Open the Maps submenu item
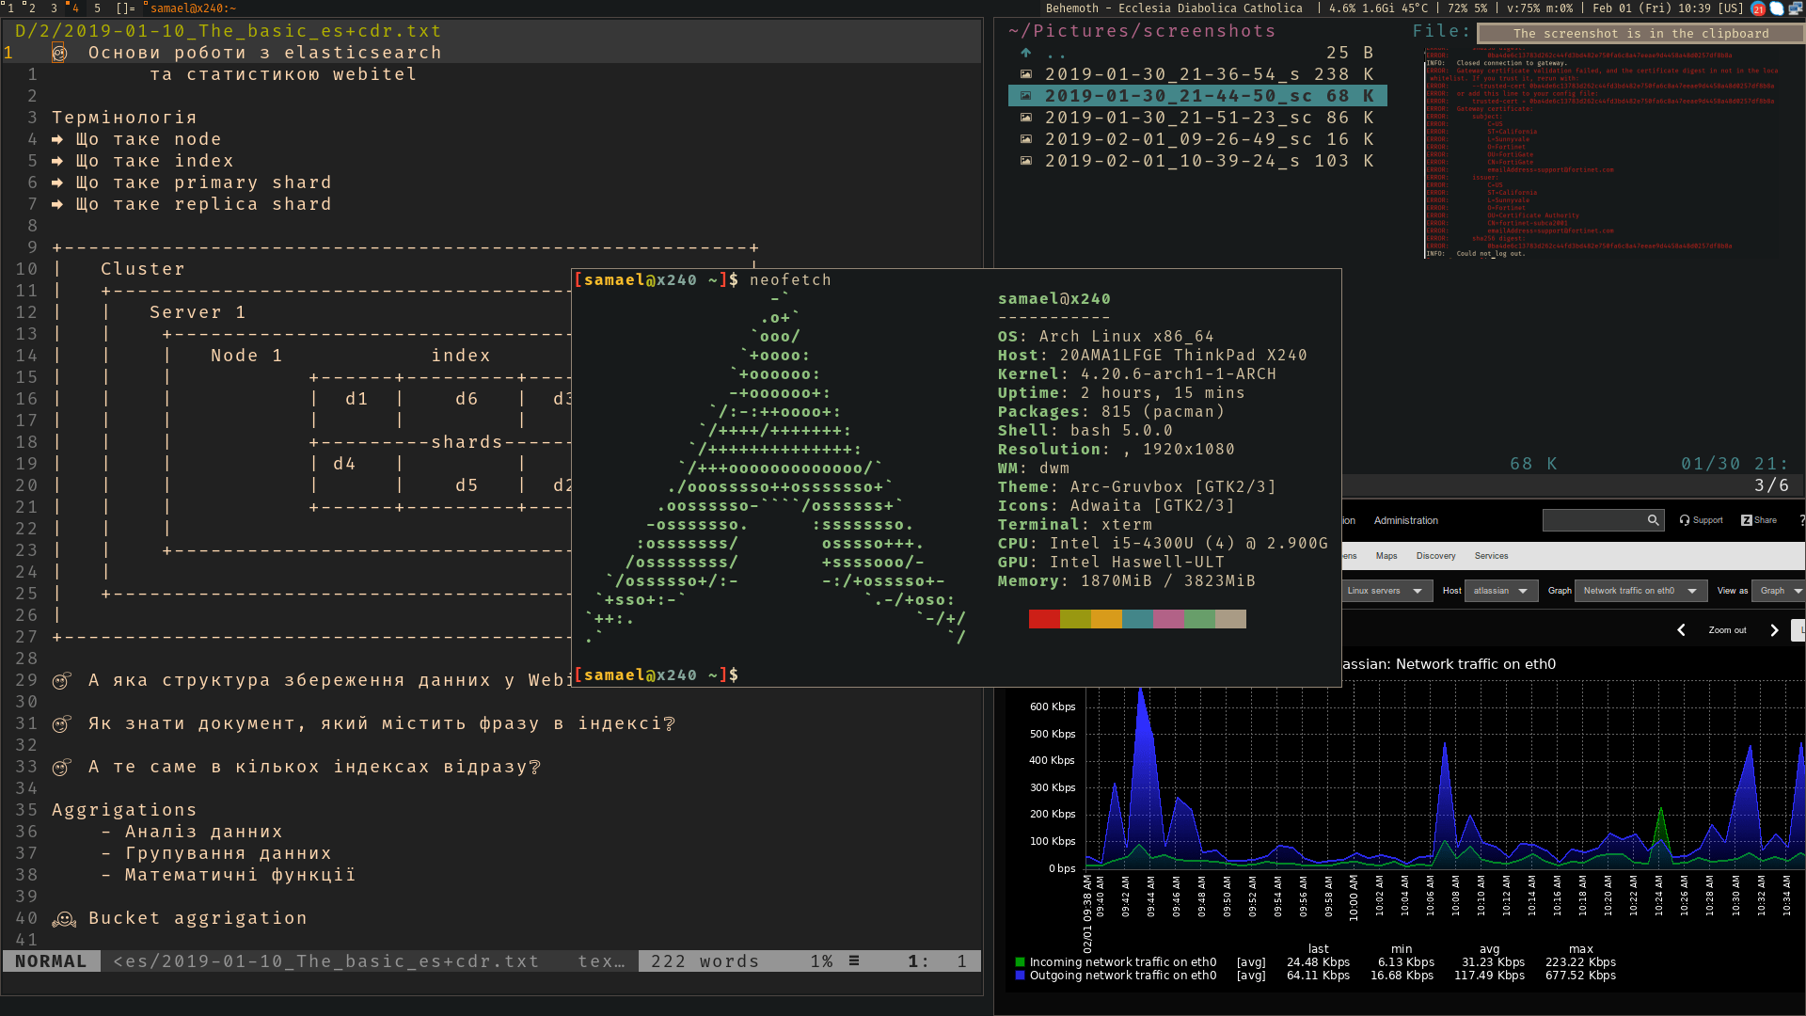This screenshot has height=1016, width=1806. (x=1386, y=556)
